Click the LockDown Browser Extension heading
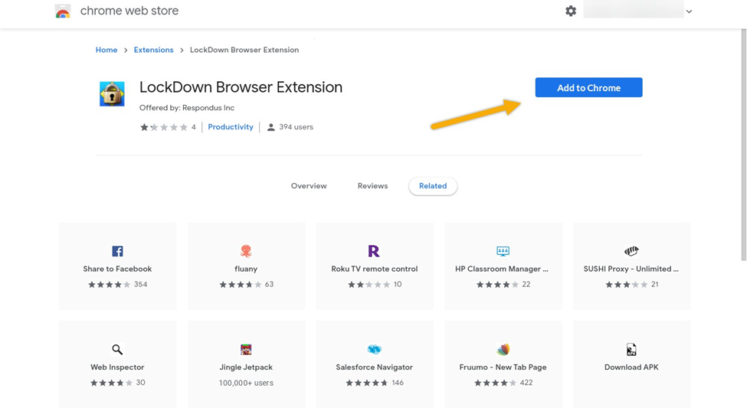Screen dimensions: 747x408 click(241, 87)
